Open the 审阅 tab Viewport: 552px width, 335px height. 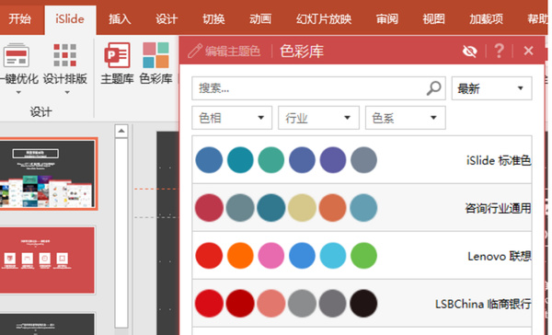click(387, 18)
